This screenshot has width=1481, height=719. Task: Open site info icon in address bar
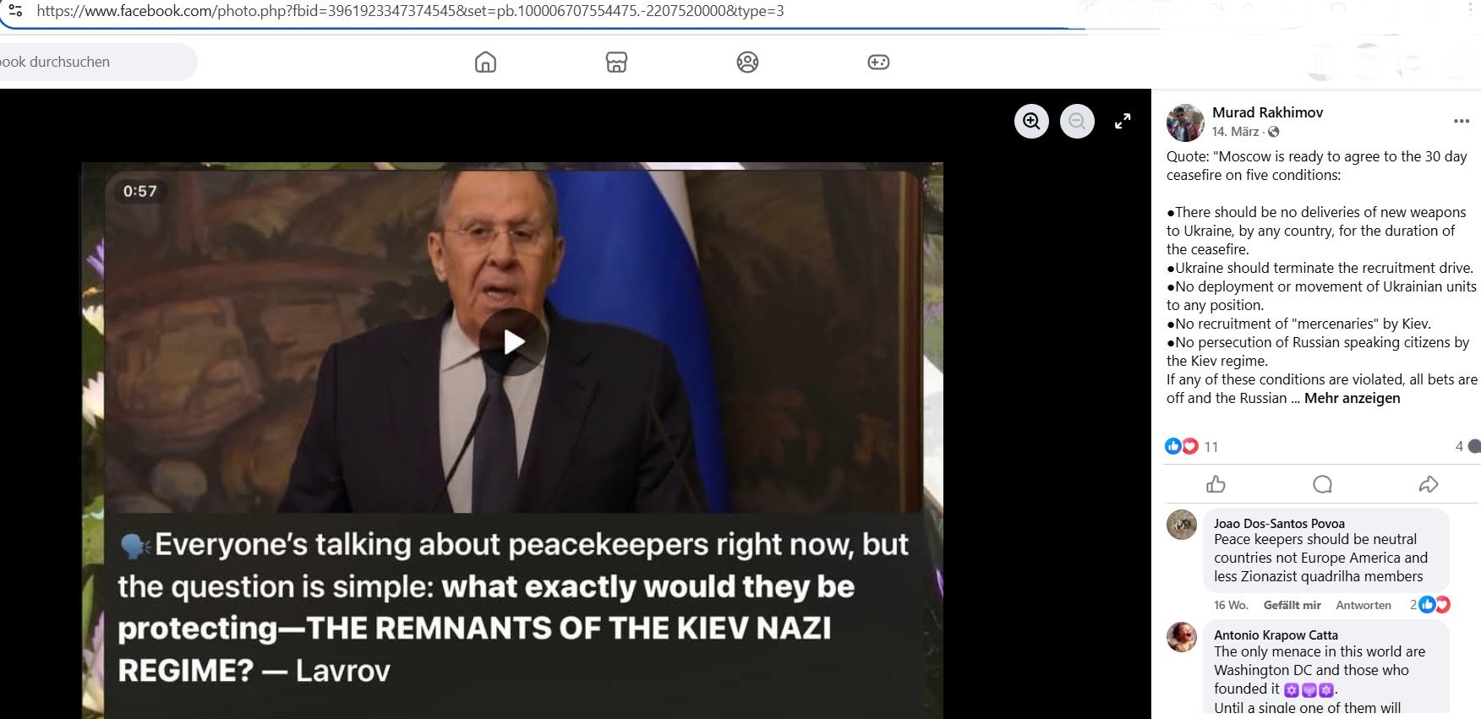(x=15, y=11)
